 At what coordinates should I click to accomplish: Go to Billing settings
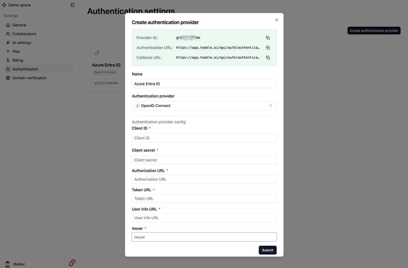[39, 60]
